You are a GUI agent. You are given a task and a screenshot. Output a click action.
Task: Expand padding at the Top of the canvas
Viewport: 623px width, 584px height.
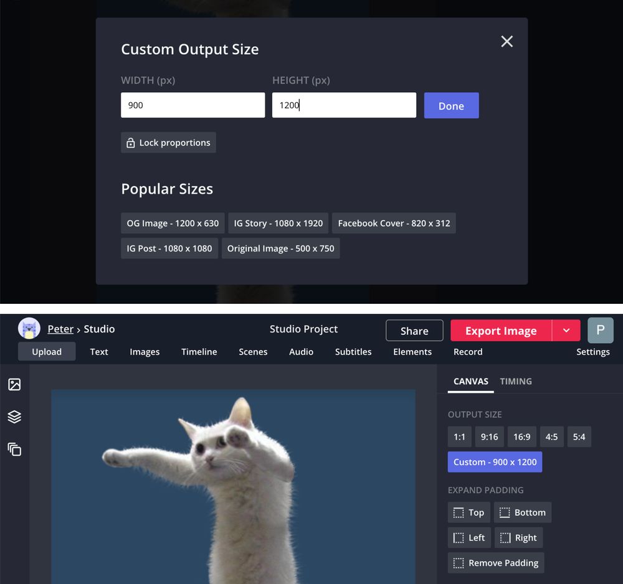click(468, 512)
